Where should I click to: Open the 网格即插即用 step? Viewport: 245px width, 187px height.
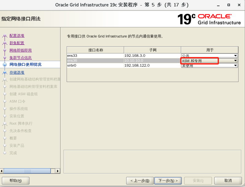[x=21, y=50]
